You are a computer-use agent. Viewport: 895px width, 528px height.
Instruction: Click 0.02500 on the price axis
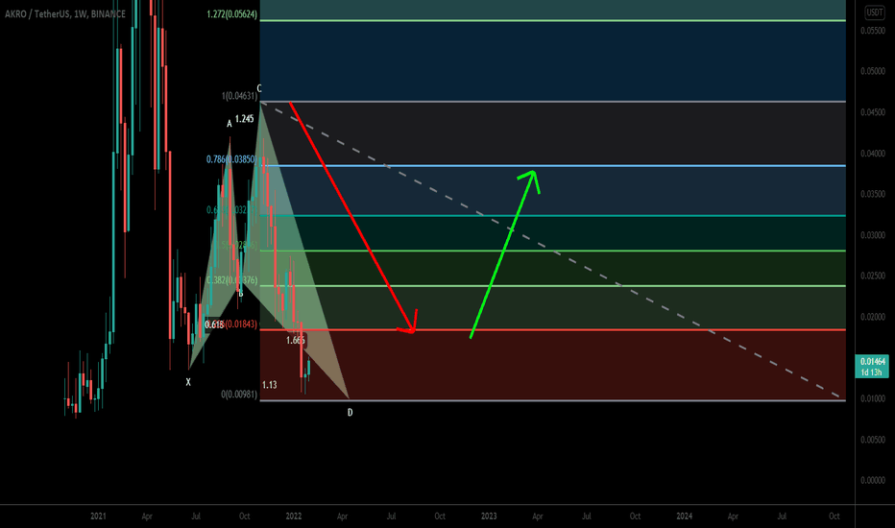click(873, 276)
